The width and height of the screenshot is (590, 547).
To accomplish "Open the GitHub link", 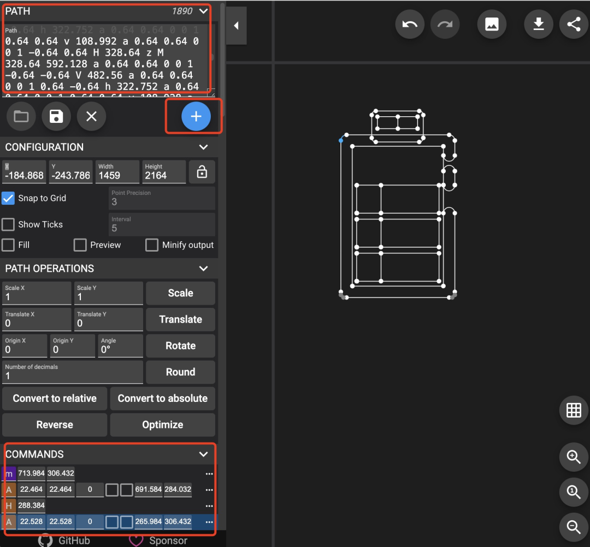I will point(64,540).
